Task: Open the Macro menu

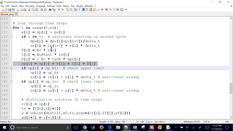Action: click(x=66, y=6)
